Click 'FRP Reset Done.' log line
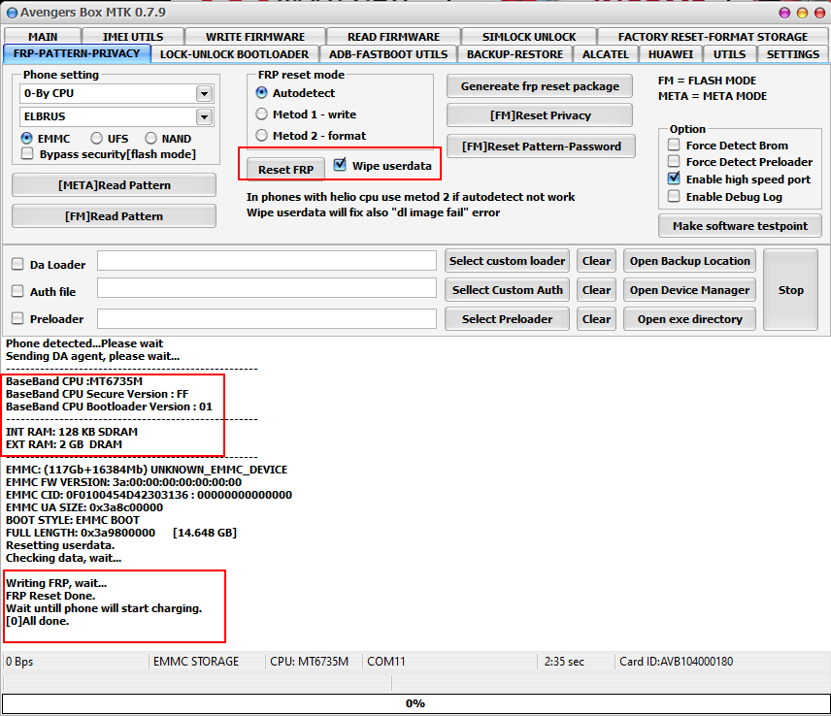 click(x=50, y=596)
